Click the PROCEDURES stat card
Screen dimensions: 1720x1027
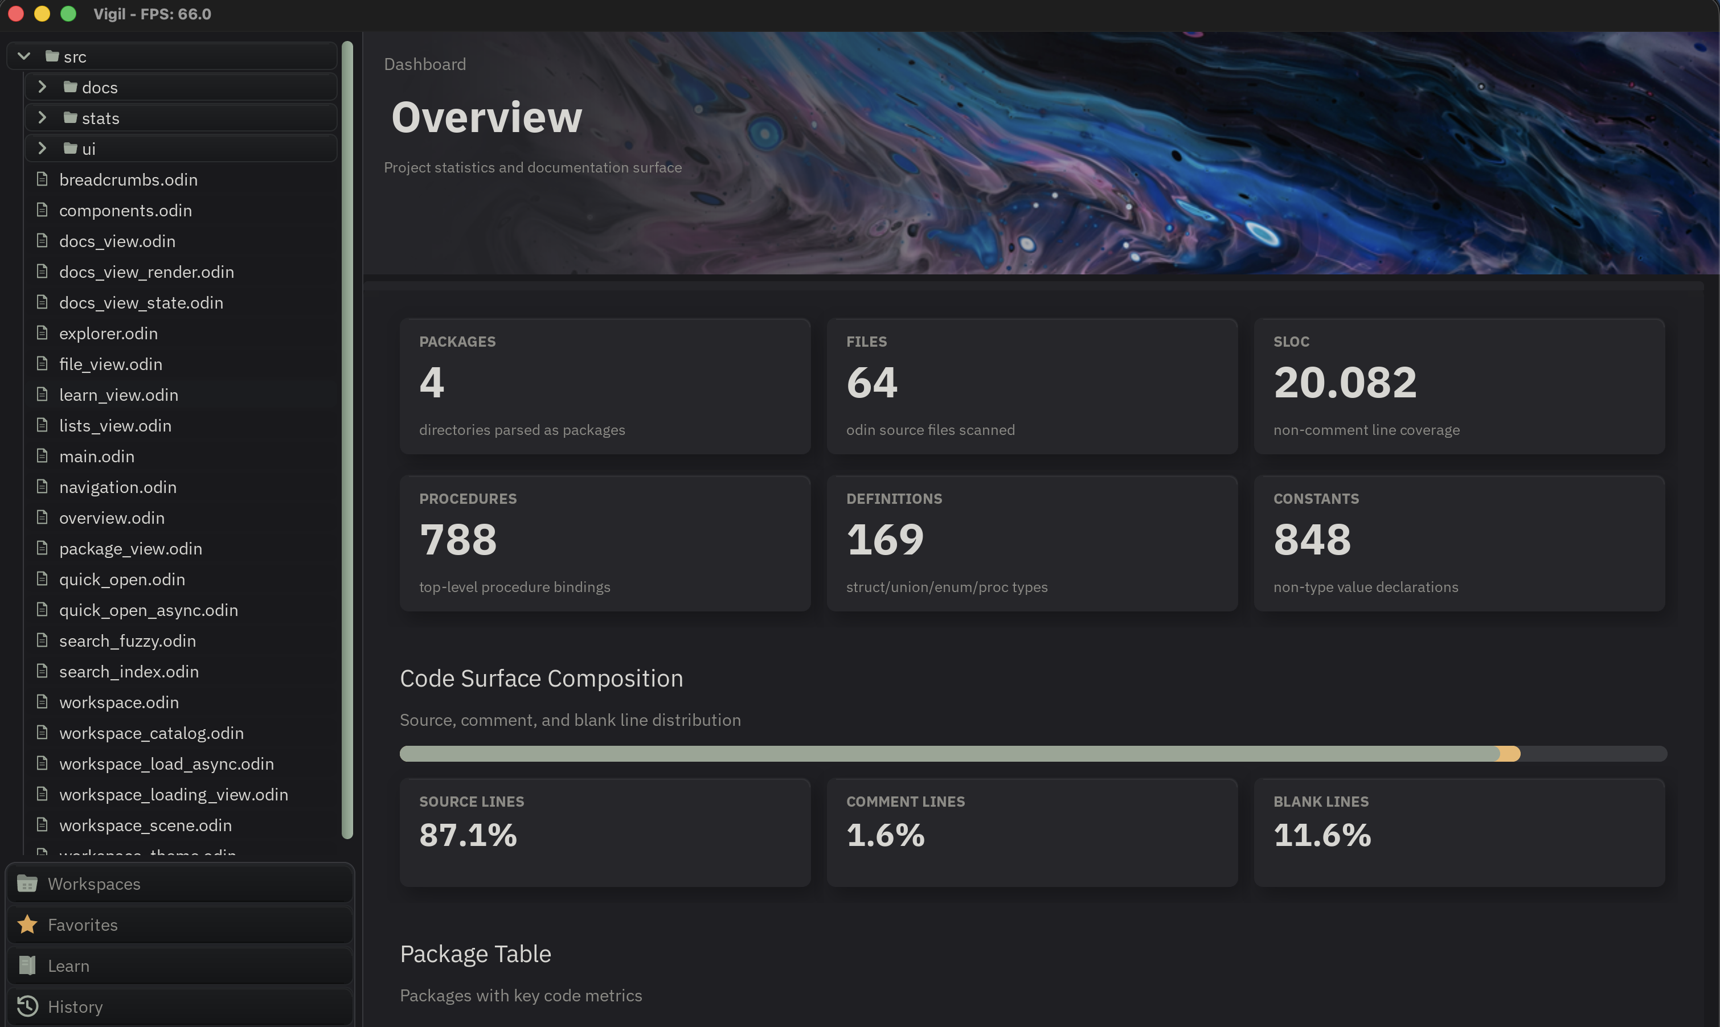[605, 543]
